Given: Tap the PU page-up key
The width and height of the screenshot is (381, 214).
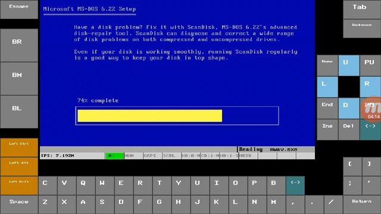Looking at the screenshot, I should (x=370, y=65).
